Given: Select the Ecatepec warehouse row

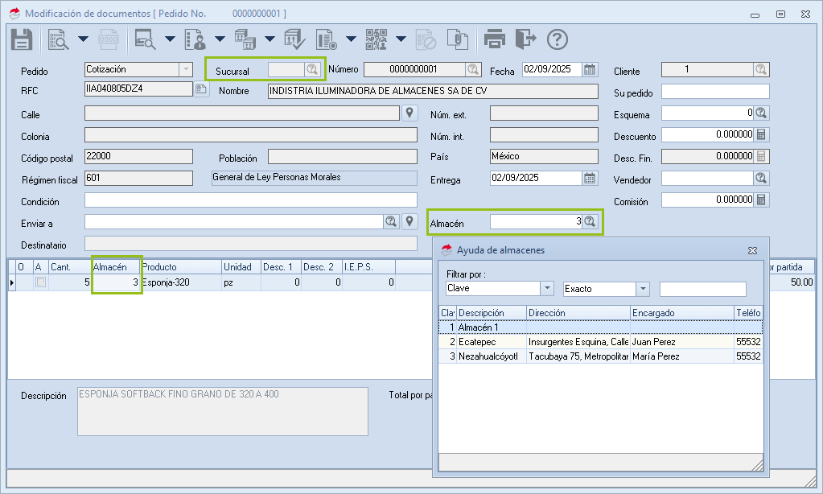Looking at the screenshot, I should click(x=477, y=342).
